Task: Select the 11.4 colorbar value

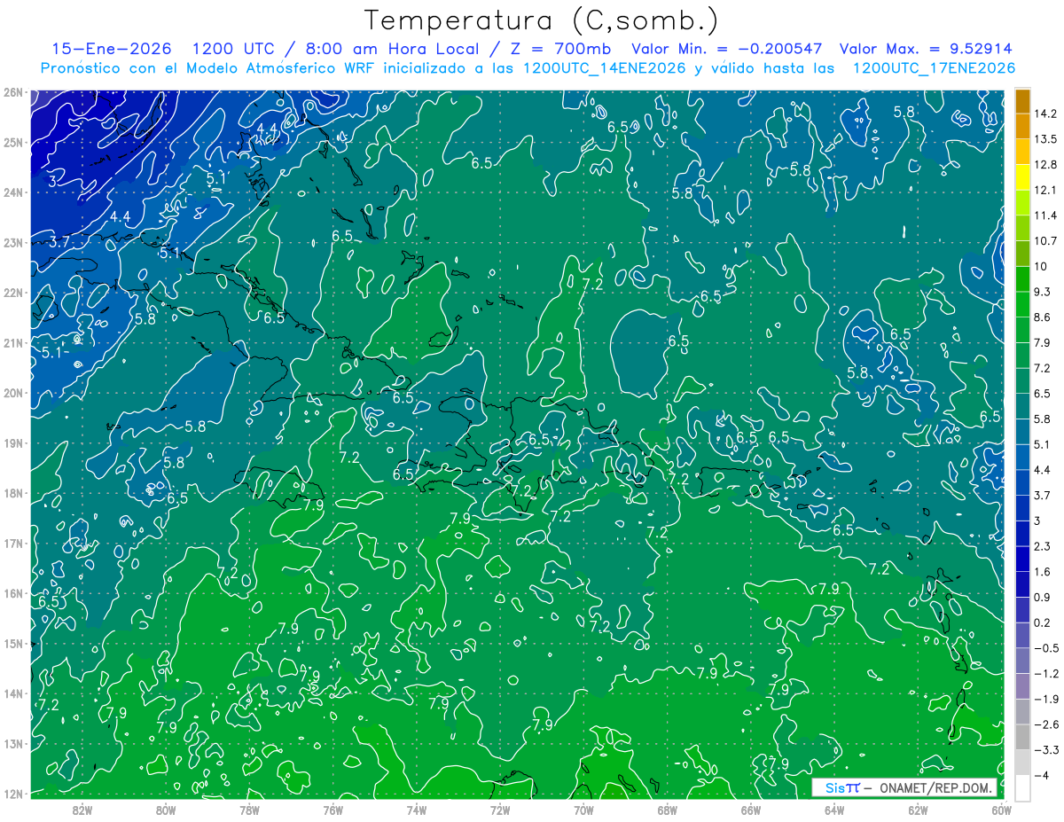Action: (1045, 215)
